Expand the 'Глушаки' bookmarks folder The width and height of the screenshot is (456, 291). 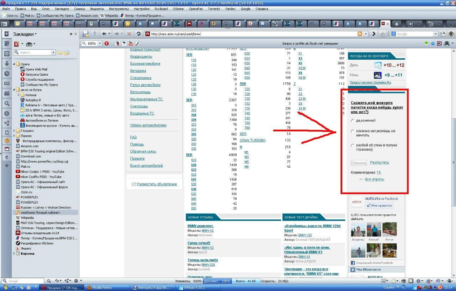click(14, 131)
